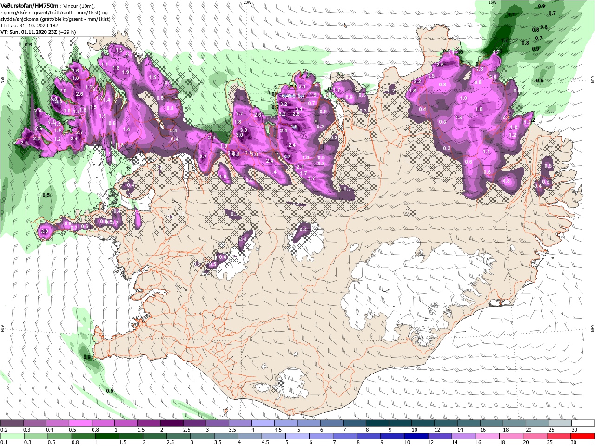Pick the lavender snow swatch at 3.5
Screen dimensions: 595x446
coord(240,423)
